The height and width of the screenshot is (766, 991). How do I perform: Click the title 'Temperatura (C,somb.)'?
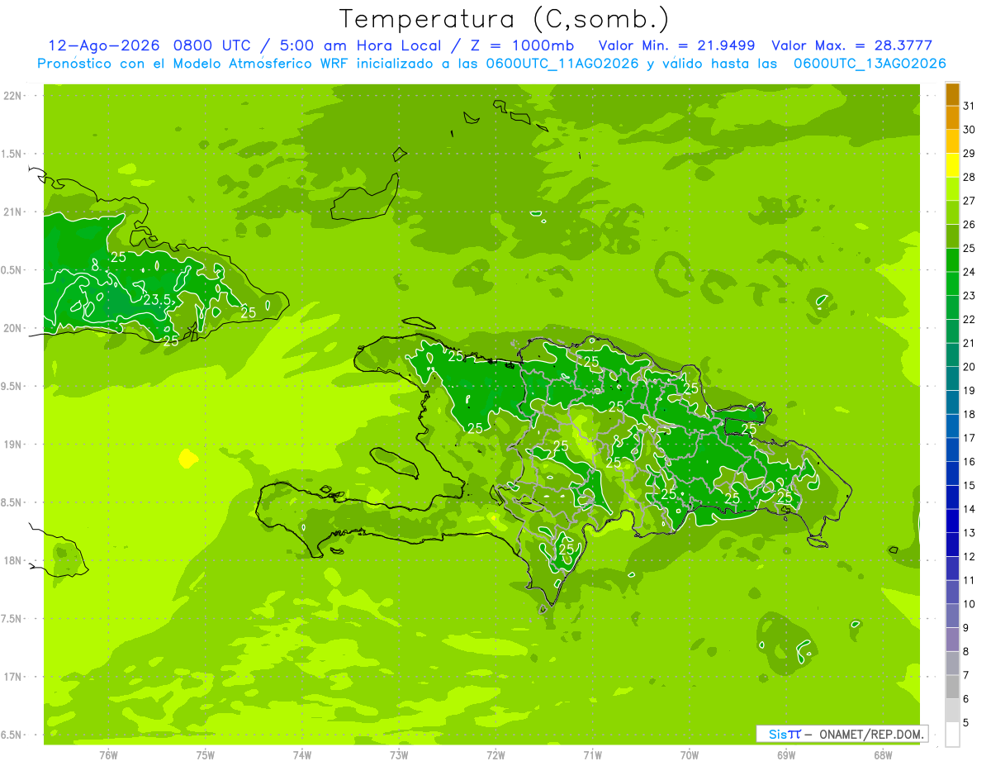(x=505, y=18)
